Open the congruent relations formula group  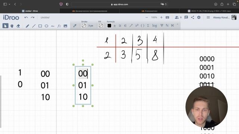(x=120, y=26)
